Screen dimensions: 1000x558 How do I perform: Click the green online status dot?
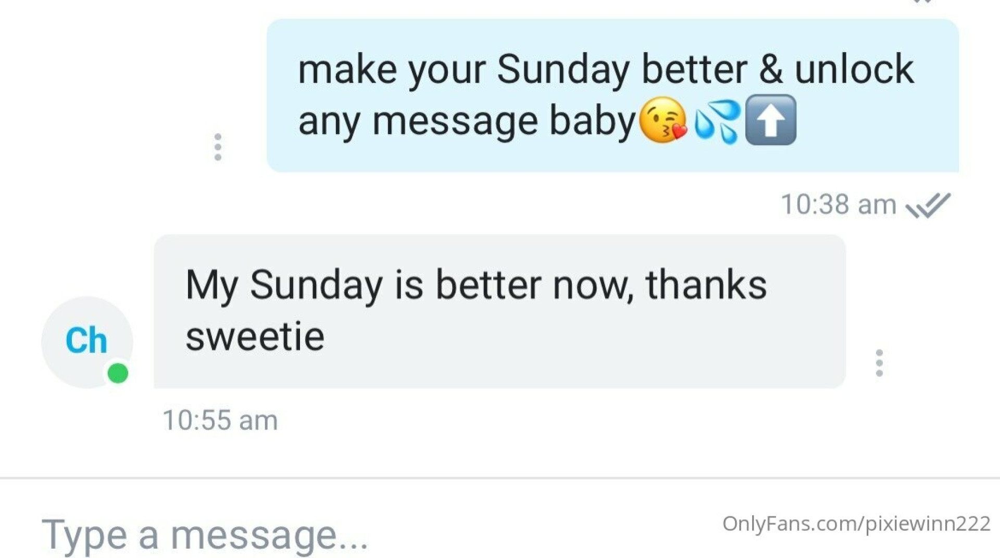118,373
